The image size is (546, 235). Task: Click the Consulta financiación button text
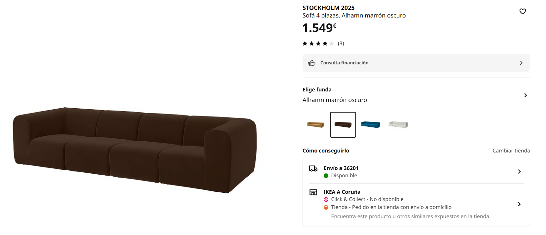pyautogui.click(x=344, y=63)
